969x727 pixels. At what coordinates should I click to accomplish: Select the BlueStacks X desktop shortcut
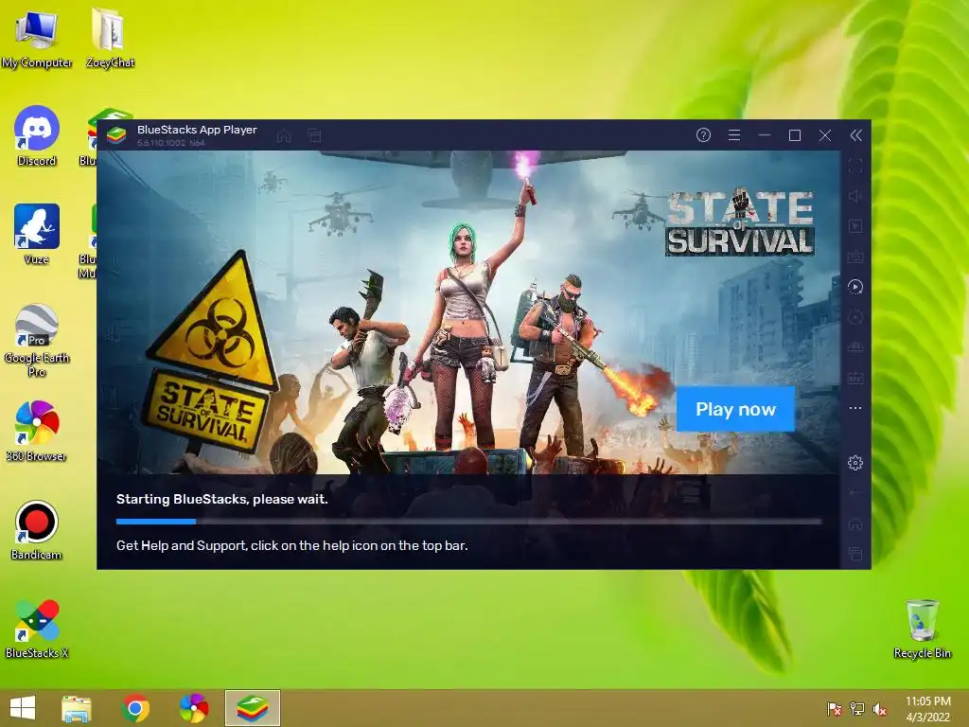pyautogui.click(x=37, y=629)
